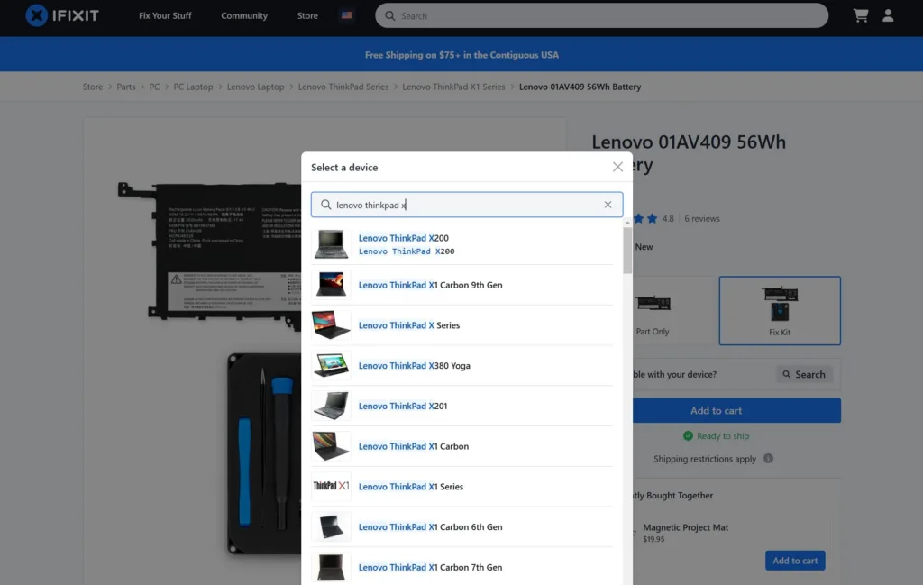Image resolution: width=923 pixels, height=585 pixels.
Task: Clear the device search text
Action: pos(608,205)
